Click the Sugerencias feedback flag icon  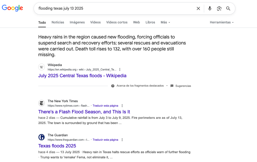(172, 86)
